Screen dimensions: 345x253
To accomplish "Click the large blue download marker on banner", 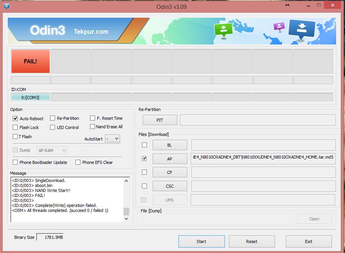I will coord(302,30).
